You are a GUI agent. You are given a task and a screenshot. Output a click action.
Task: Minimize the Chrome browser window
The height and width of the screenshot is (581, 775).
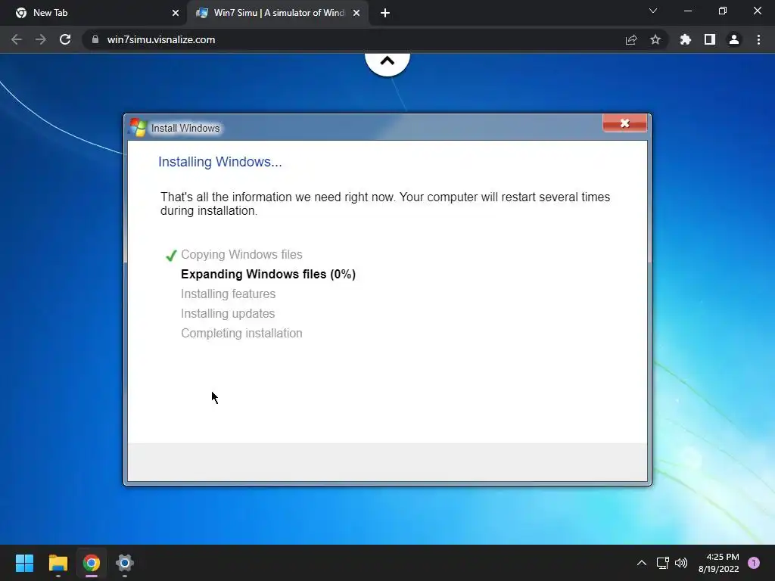tap(687, 11)
